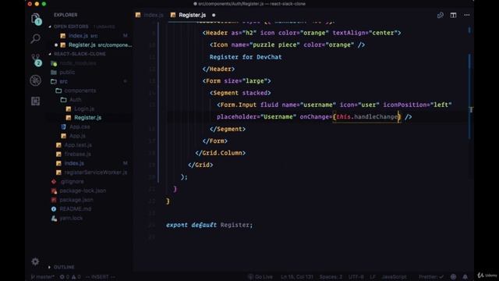499x281 pixels.
Task: Click the LF end-of-line selector
Action: tap(373, 277)
